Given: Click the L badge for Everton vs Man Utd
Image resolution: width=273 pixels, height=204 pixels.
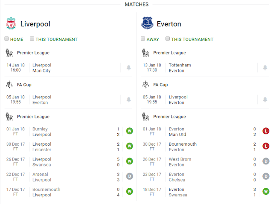Looking at the screenshot, I should [x=266, y=131].
